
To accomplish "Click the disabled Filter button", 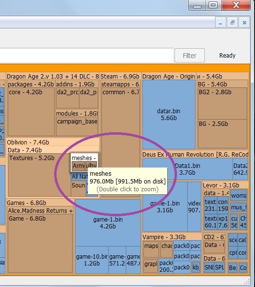I will (x=190, y=56).
